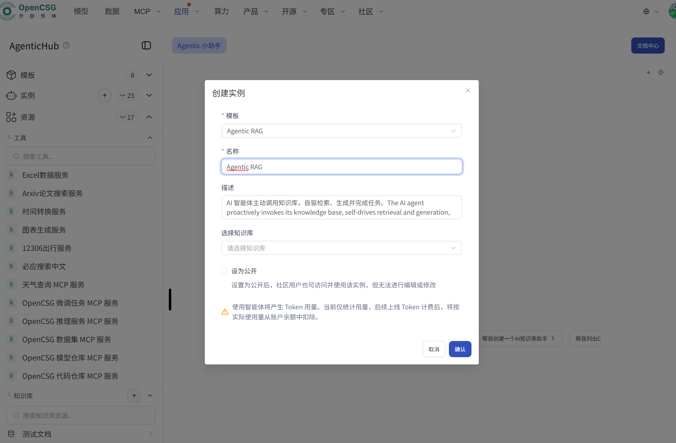Open the 天气查询 MCP 服务 tool
Screen dimensions: 676x443
tap(53, 285)
